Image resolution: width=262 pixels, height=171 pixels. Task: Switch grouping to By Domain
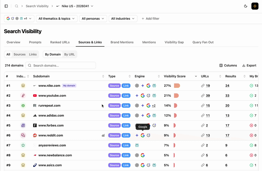pos(53,54)
